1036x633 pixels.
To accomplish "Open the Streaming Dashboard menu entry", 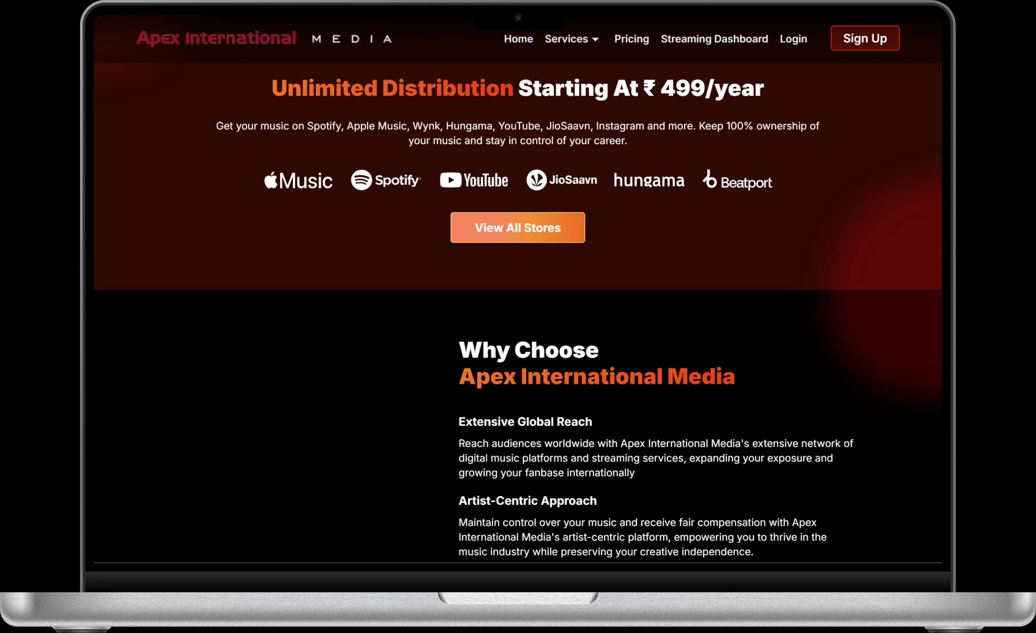I will coord(714,39).
